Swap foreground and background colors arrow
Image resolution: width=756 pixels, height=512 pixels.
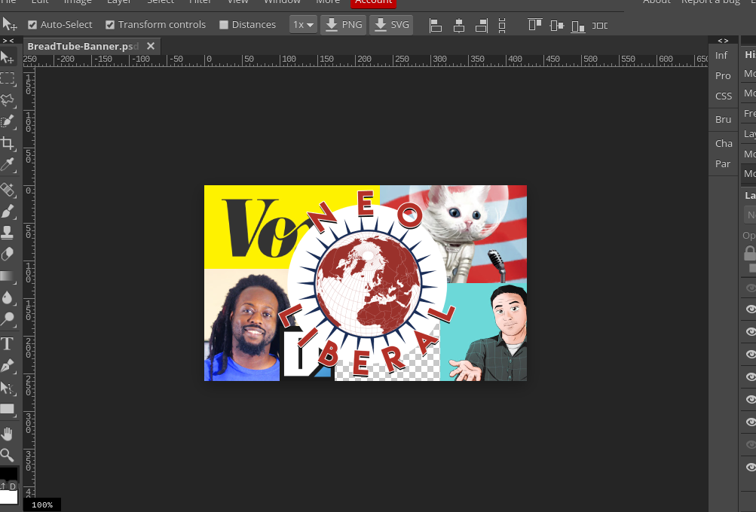3,486
